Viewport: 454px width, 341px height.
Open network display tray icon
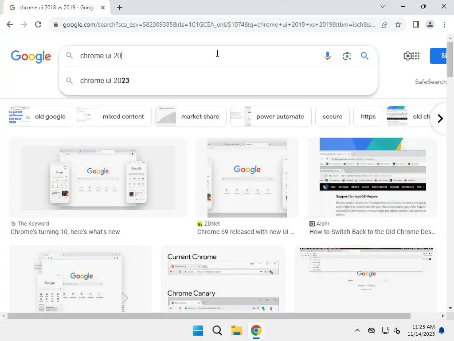[385, 330]
